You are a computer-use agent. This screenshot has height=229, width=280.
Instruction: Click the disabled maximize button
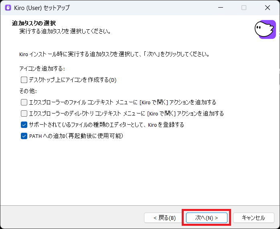coord(244,8)
